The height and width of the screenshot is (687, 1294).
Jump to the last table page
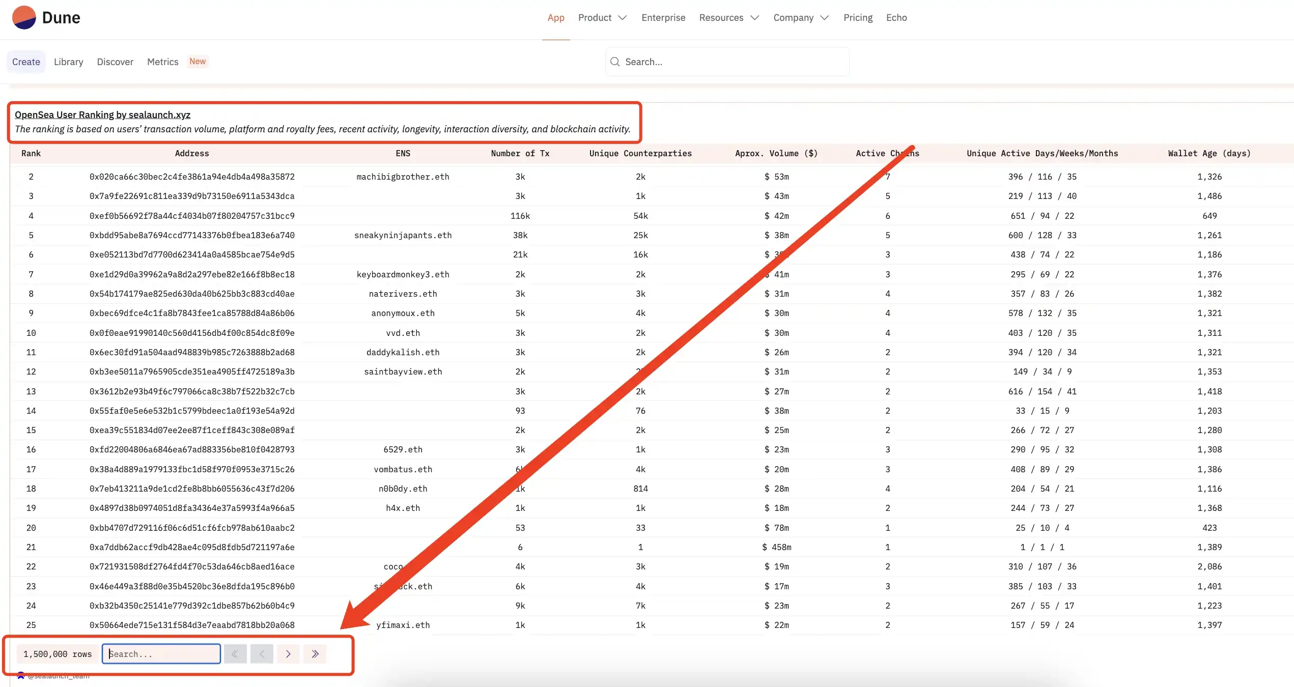click(315, 654)
